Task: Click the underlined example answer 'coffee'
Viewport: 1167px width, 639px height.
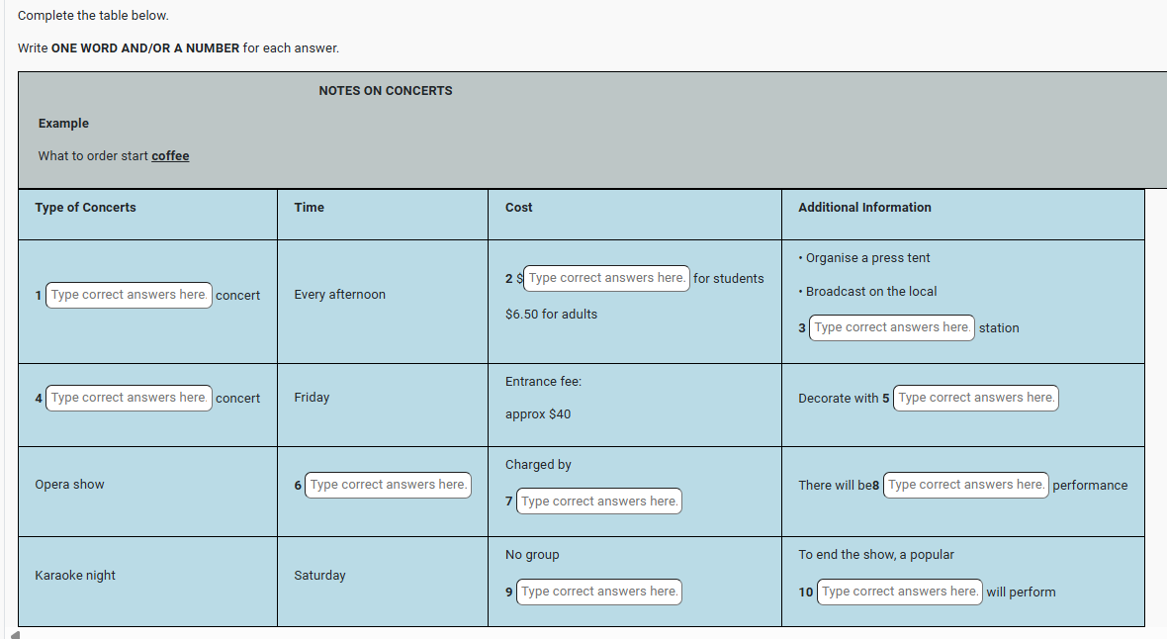Action: pos(170,155)
